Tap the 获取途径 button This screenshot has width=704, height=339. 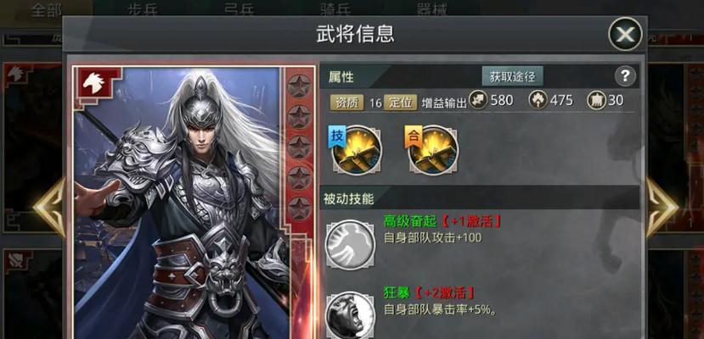point(512,76)
